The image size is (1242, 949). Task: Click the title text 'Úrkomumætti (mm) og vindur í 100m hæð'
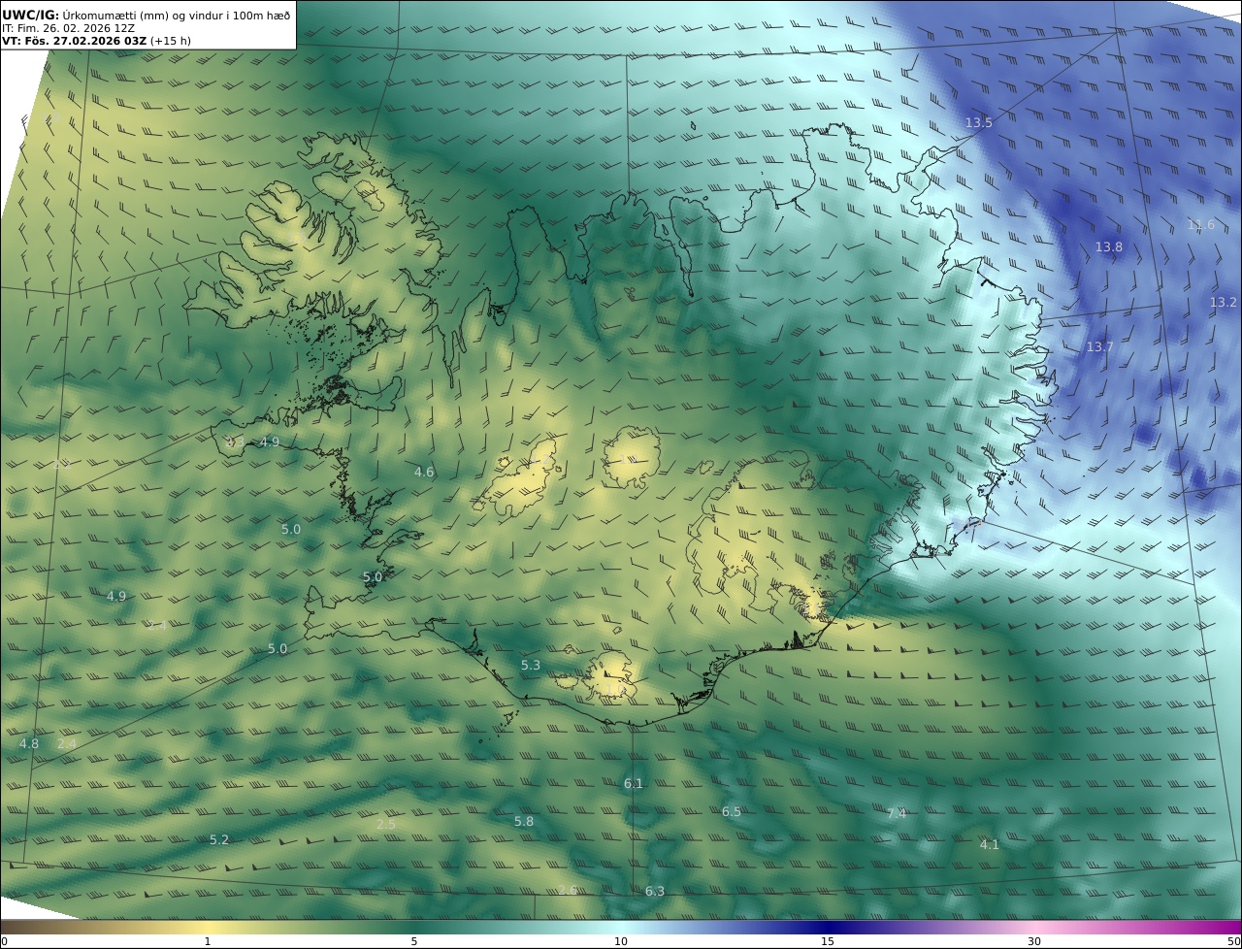click(x=177, y=16)
